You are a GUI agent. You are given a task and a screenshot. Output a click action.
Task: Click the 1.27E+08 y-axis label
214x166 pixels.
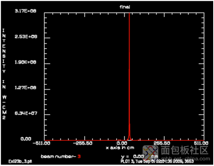(x=25, y=88)
